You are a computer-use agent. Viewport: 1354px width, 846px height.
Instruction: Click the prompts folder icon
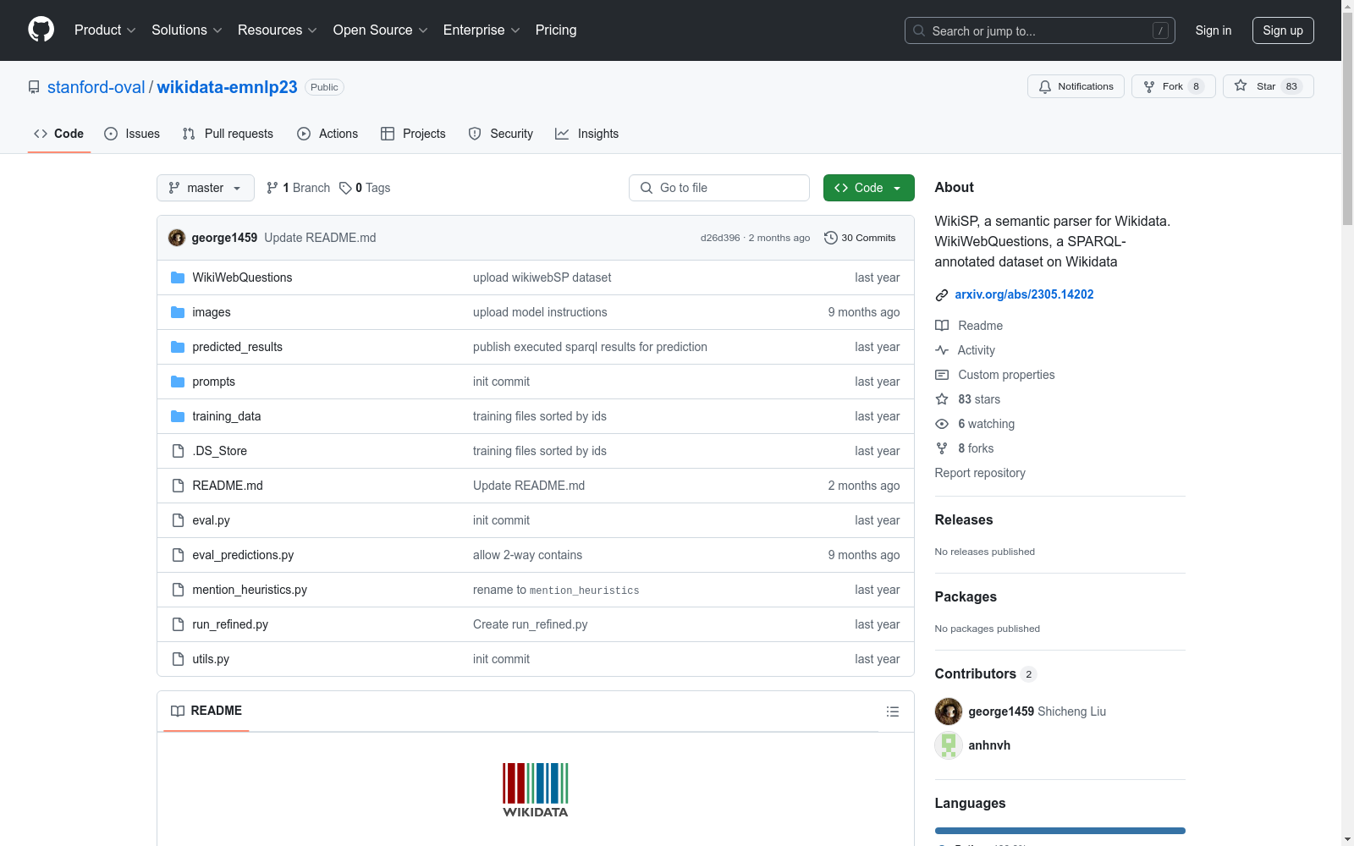[178, 382]
